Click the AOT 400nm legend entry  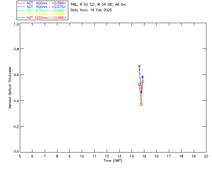point(42,3)
